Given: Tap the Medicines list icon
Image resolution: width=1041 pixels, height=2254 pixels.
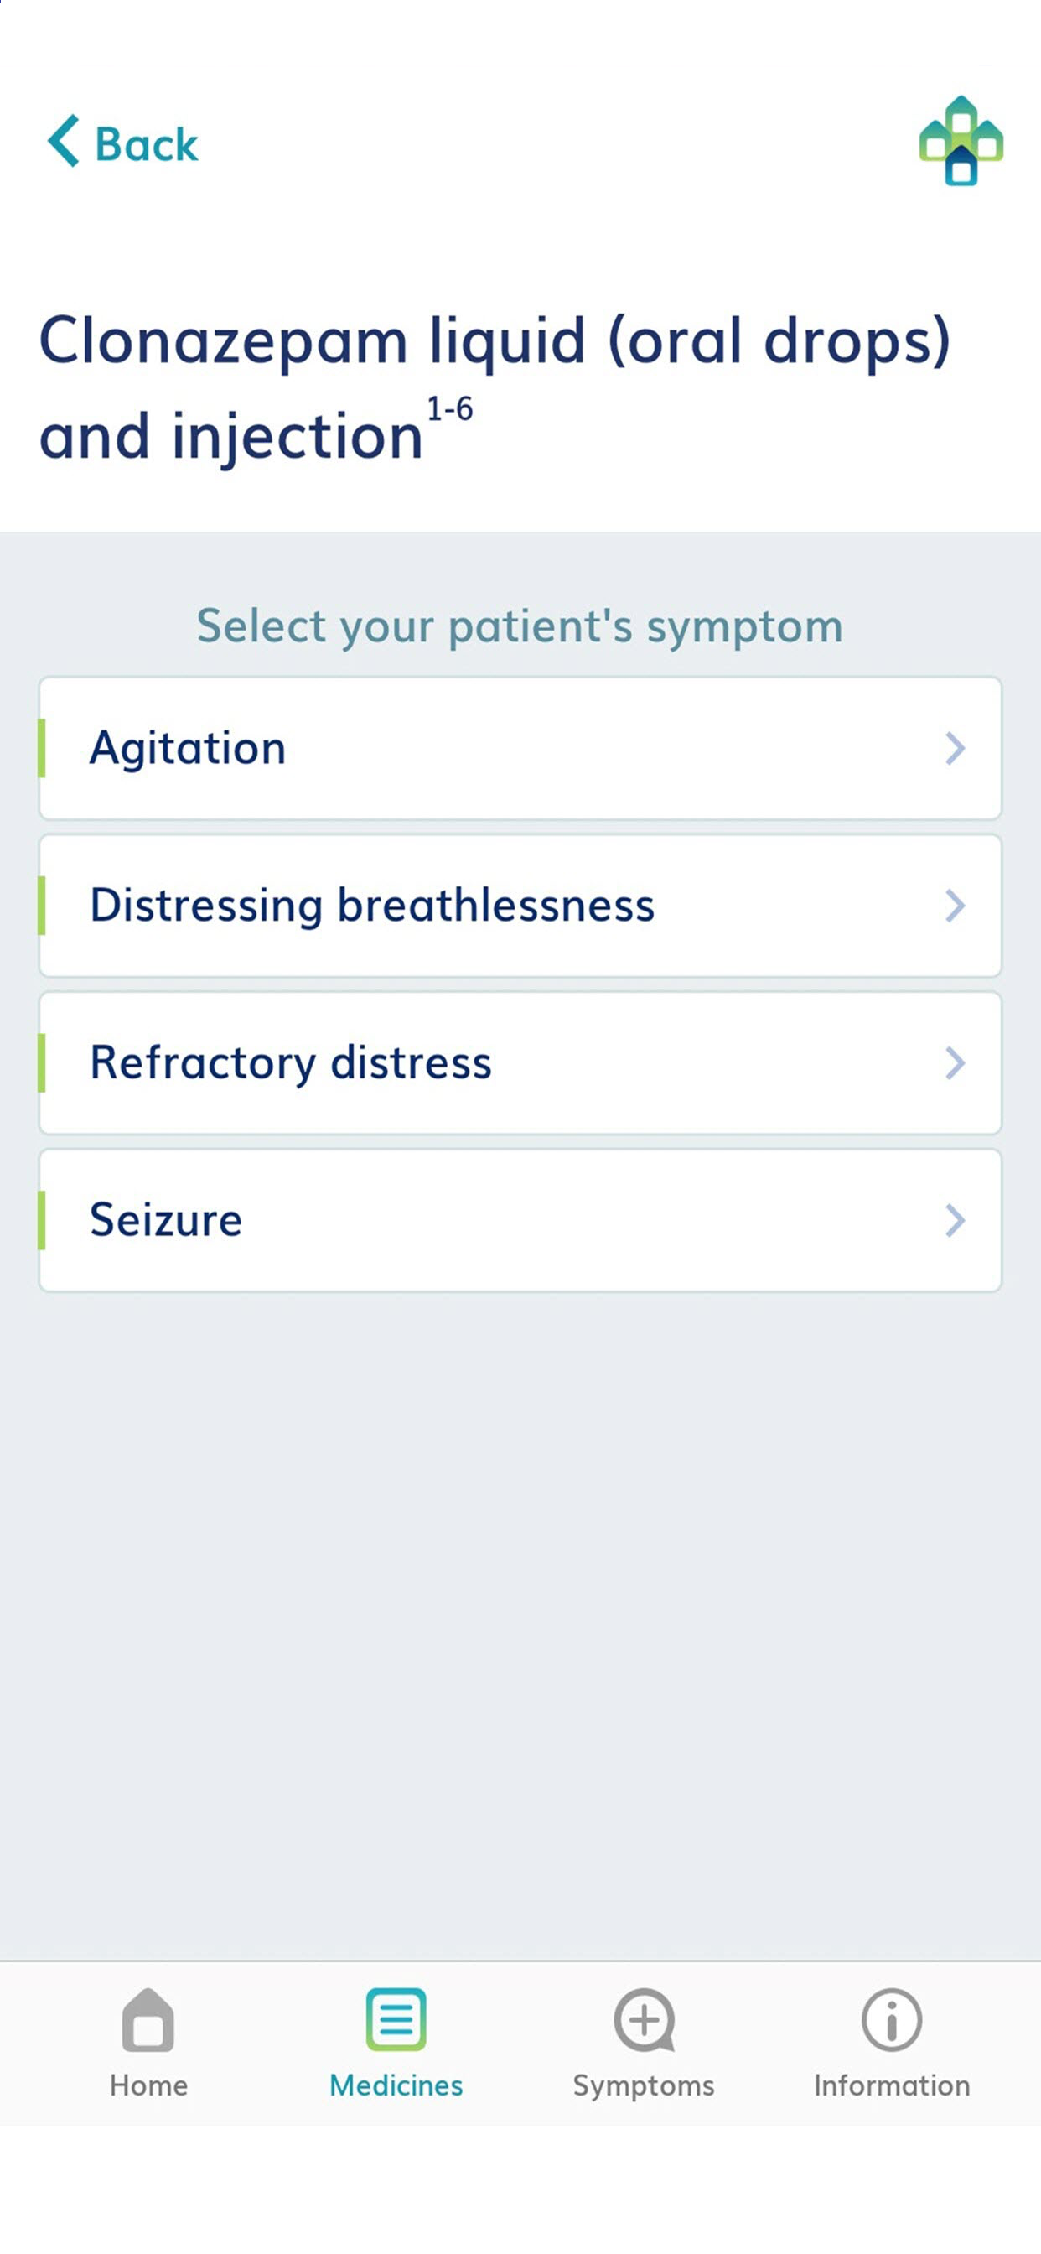Looking at the screenshot, I should tap(396, 2019).
